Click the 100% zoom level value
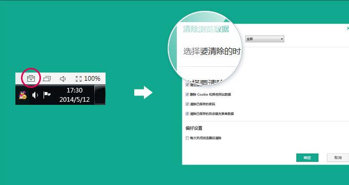349x185 pixels. pyautogui.click(x=92, y=79)
